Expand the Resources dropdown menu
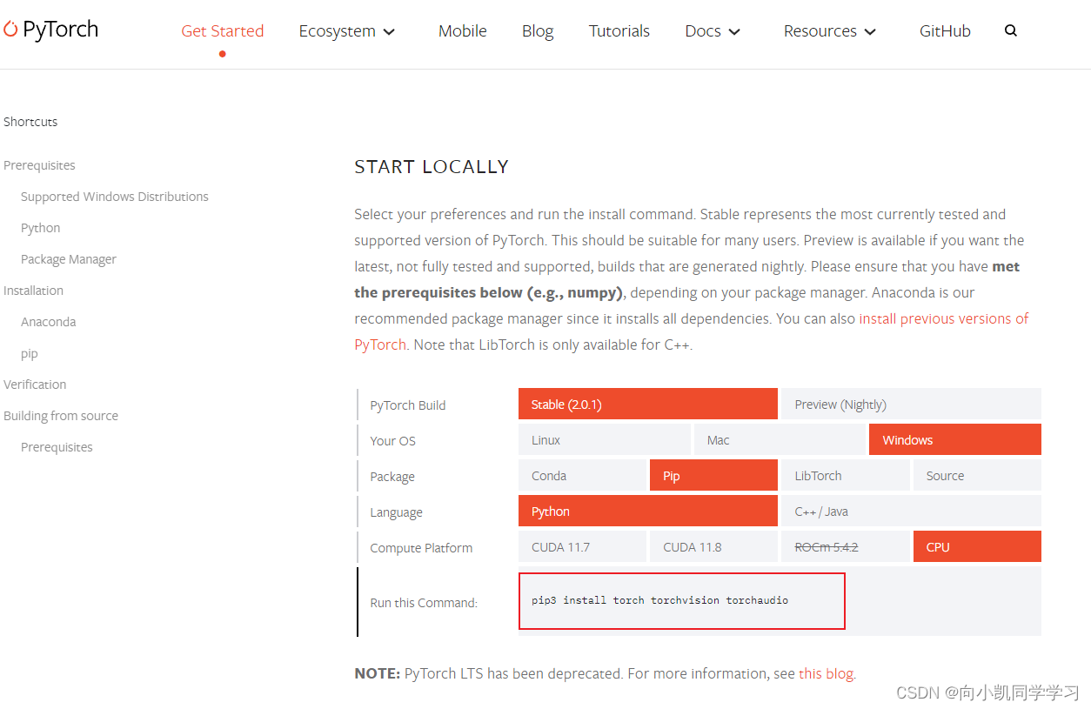This screenshot has height=709, width=1091. point(830,30)
